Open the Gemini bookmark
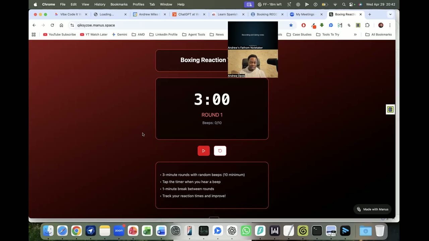The height and width of the screenshot is (241, 429). pyautogui.click(x=119, y=34)
